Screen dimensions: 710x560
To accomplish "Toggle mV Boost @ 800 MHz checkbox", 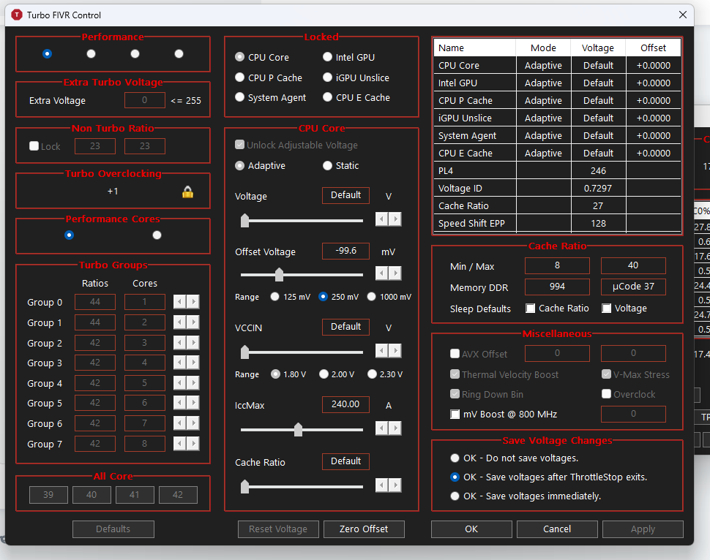I will point(455,414).
